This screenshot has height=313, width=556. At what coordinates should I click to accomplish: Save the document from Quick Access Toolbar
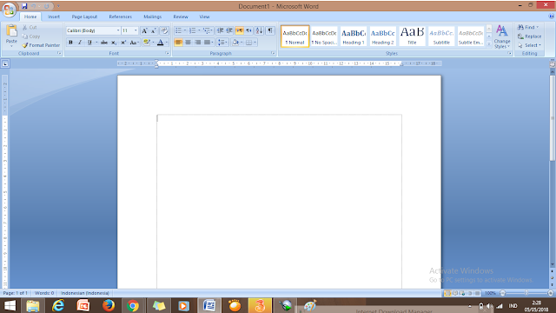click(x=24, y=6)
